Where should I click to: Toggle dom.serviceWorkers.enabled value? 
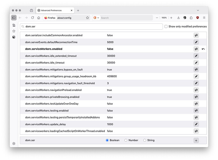196,49
